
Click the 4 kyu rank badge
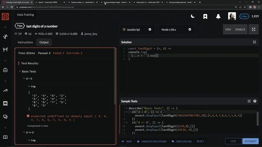tap(244, 16)
